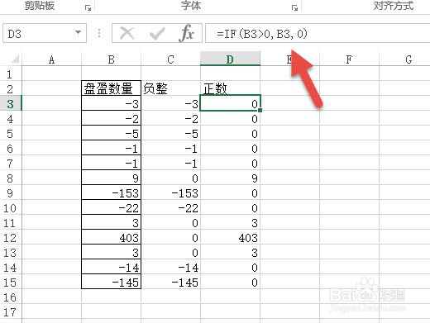Click the Cancel X icon in formula bar
Screen dimensions: 430x323
[127, 34]
